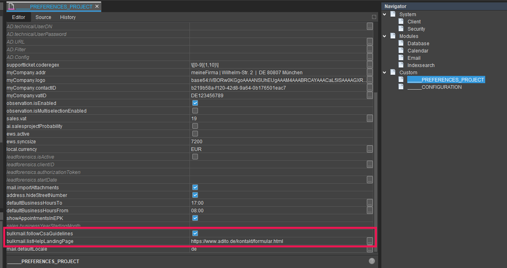Click the ews.syncsize value field
The width and height of the screenshot is (507, 268).
pos(278,142)
